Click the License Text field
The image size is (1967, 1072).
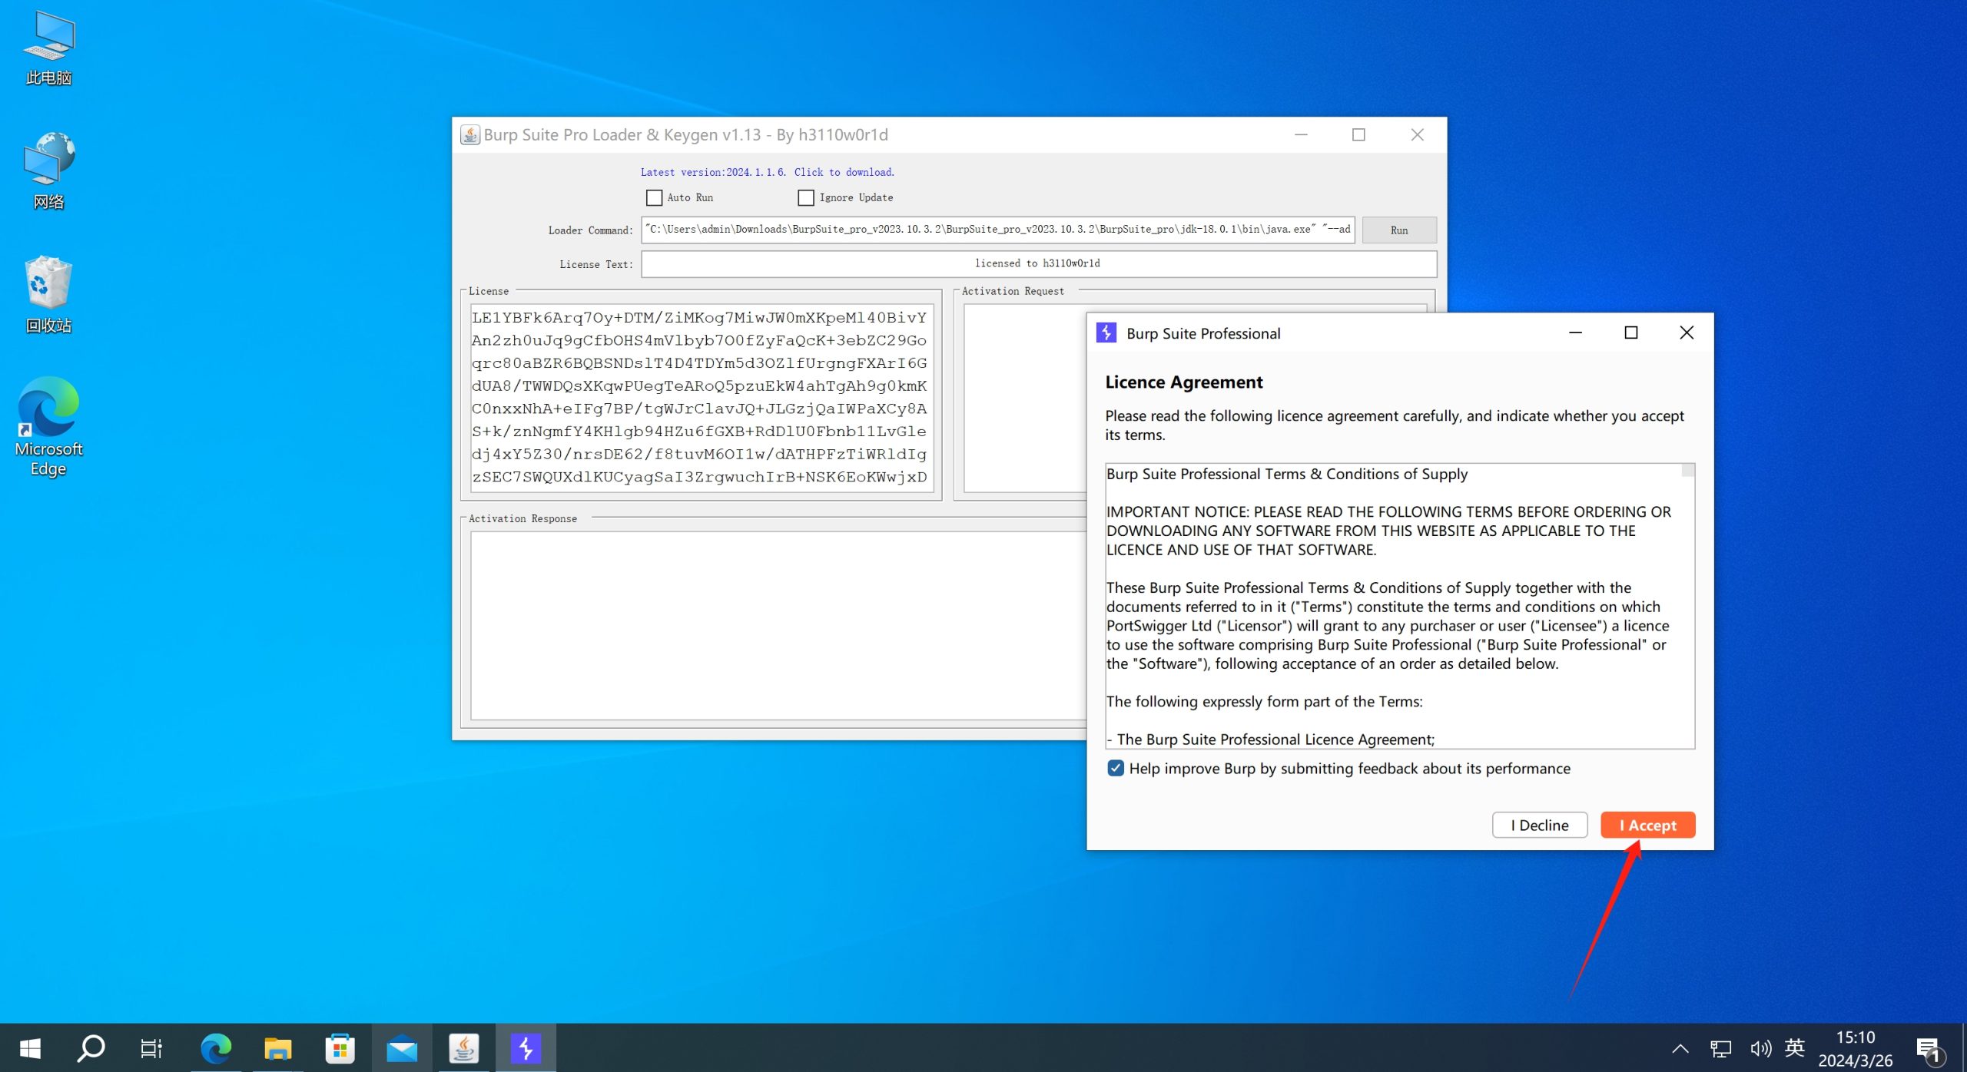[1038, 263]
